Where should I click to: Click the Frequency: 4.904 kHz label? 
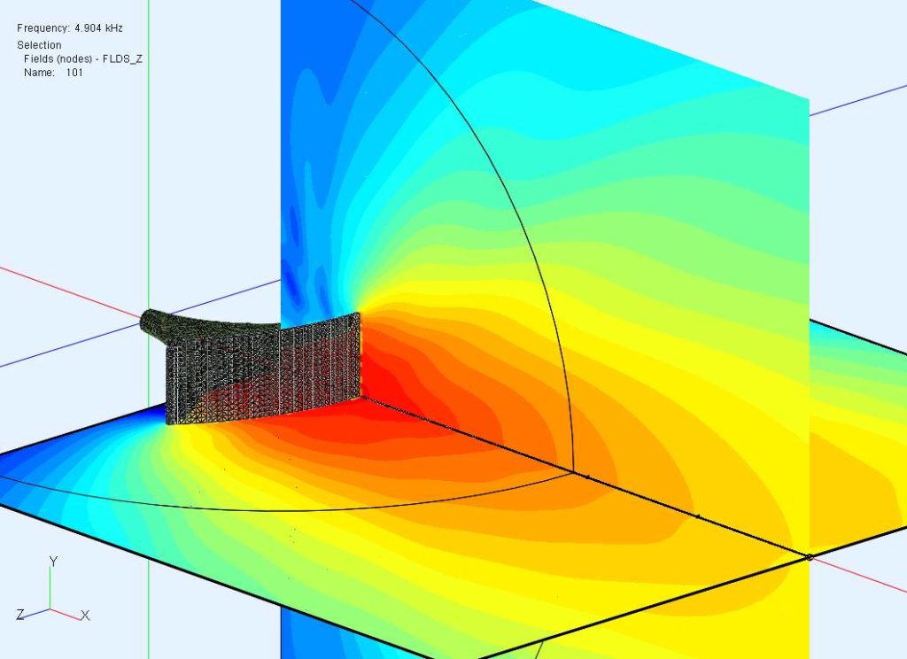(x=71, y=27)
